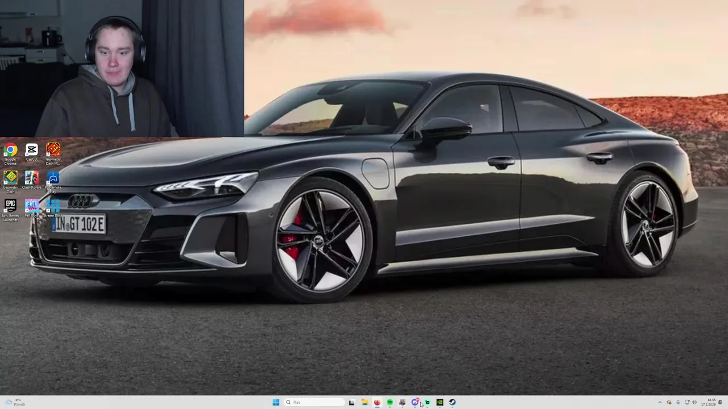This screenshot has width=728, height=409.
Task: Open the volume speaker tray icon
Action: click(x=694, y=402)
